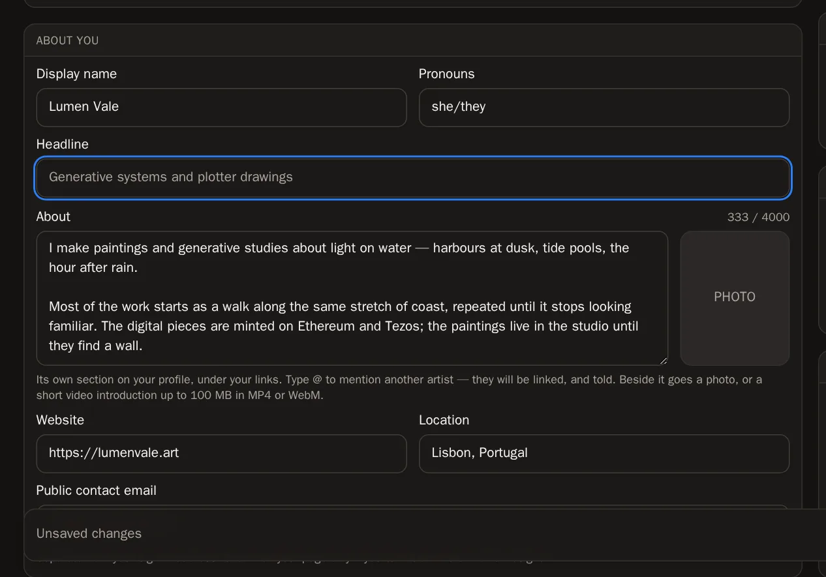Edit the Website field https://lumenvale.art

click(x=221, y=453)
